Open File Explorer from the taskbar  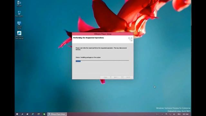tap(39, 114)
